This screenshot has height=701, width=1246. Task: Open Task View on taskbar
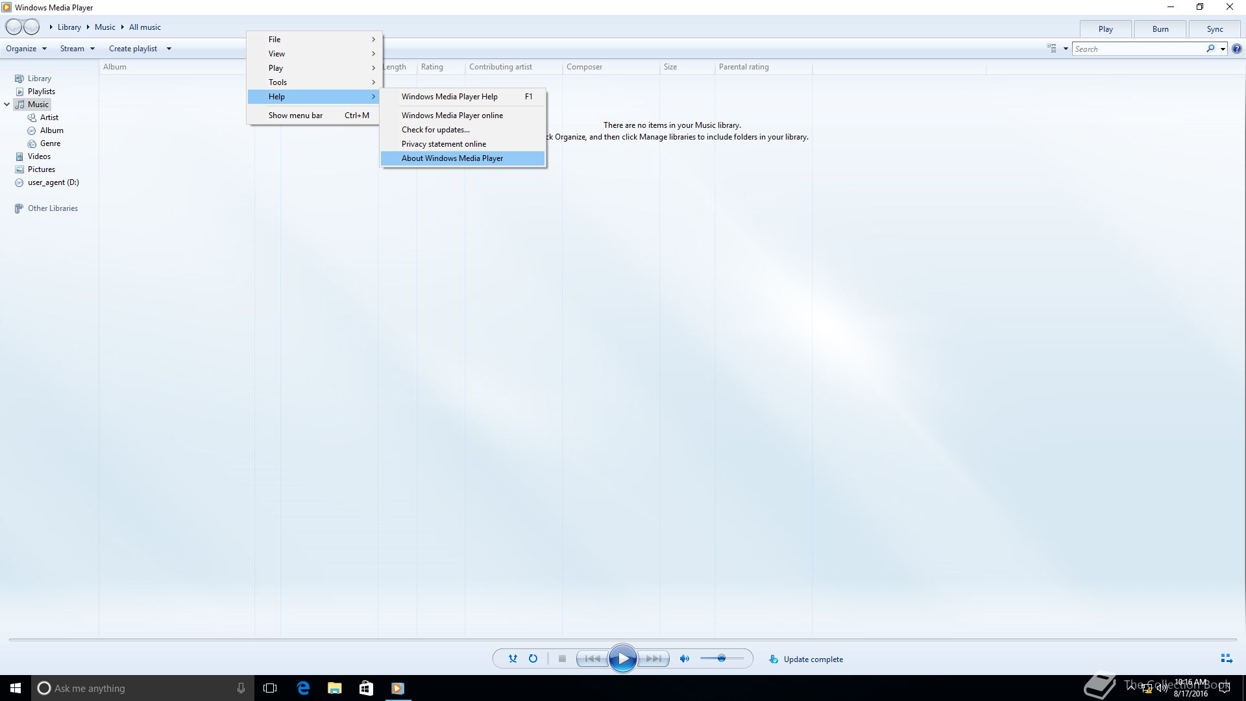[x=270, y=688]
